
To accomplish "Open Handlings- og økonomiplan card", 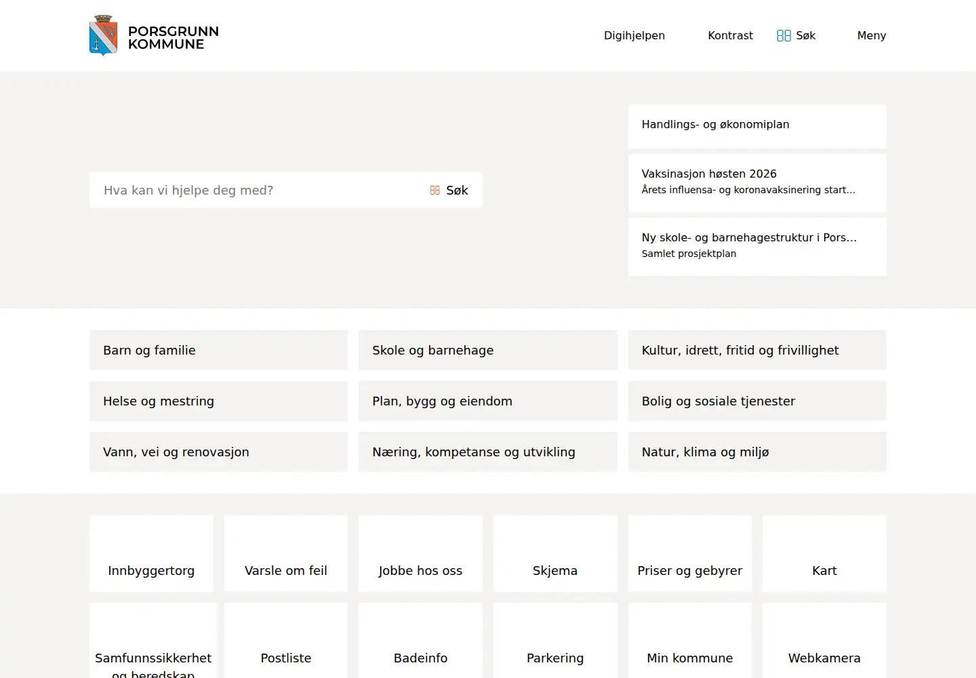I will point(757,126).
